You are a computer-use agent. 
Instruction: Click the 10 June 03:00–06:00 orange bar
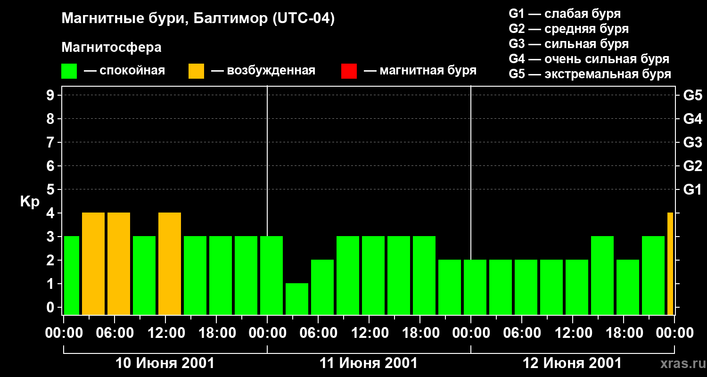(x=93, y=264)
